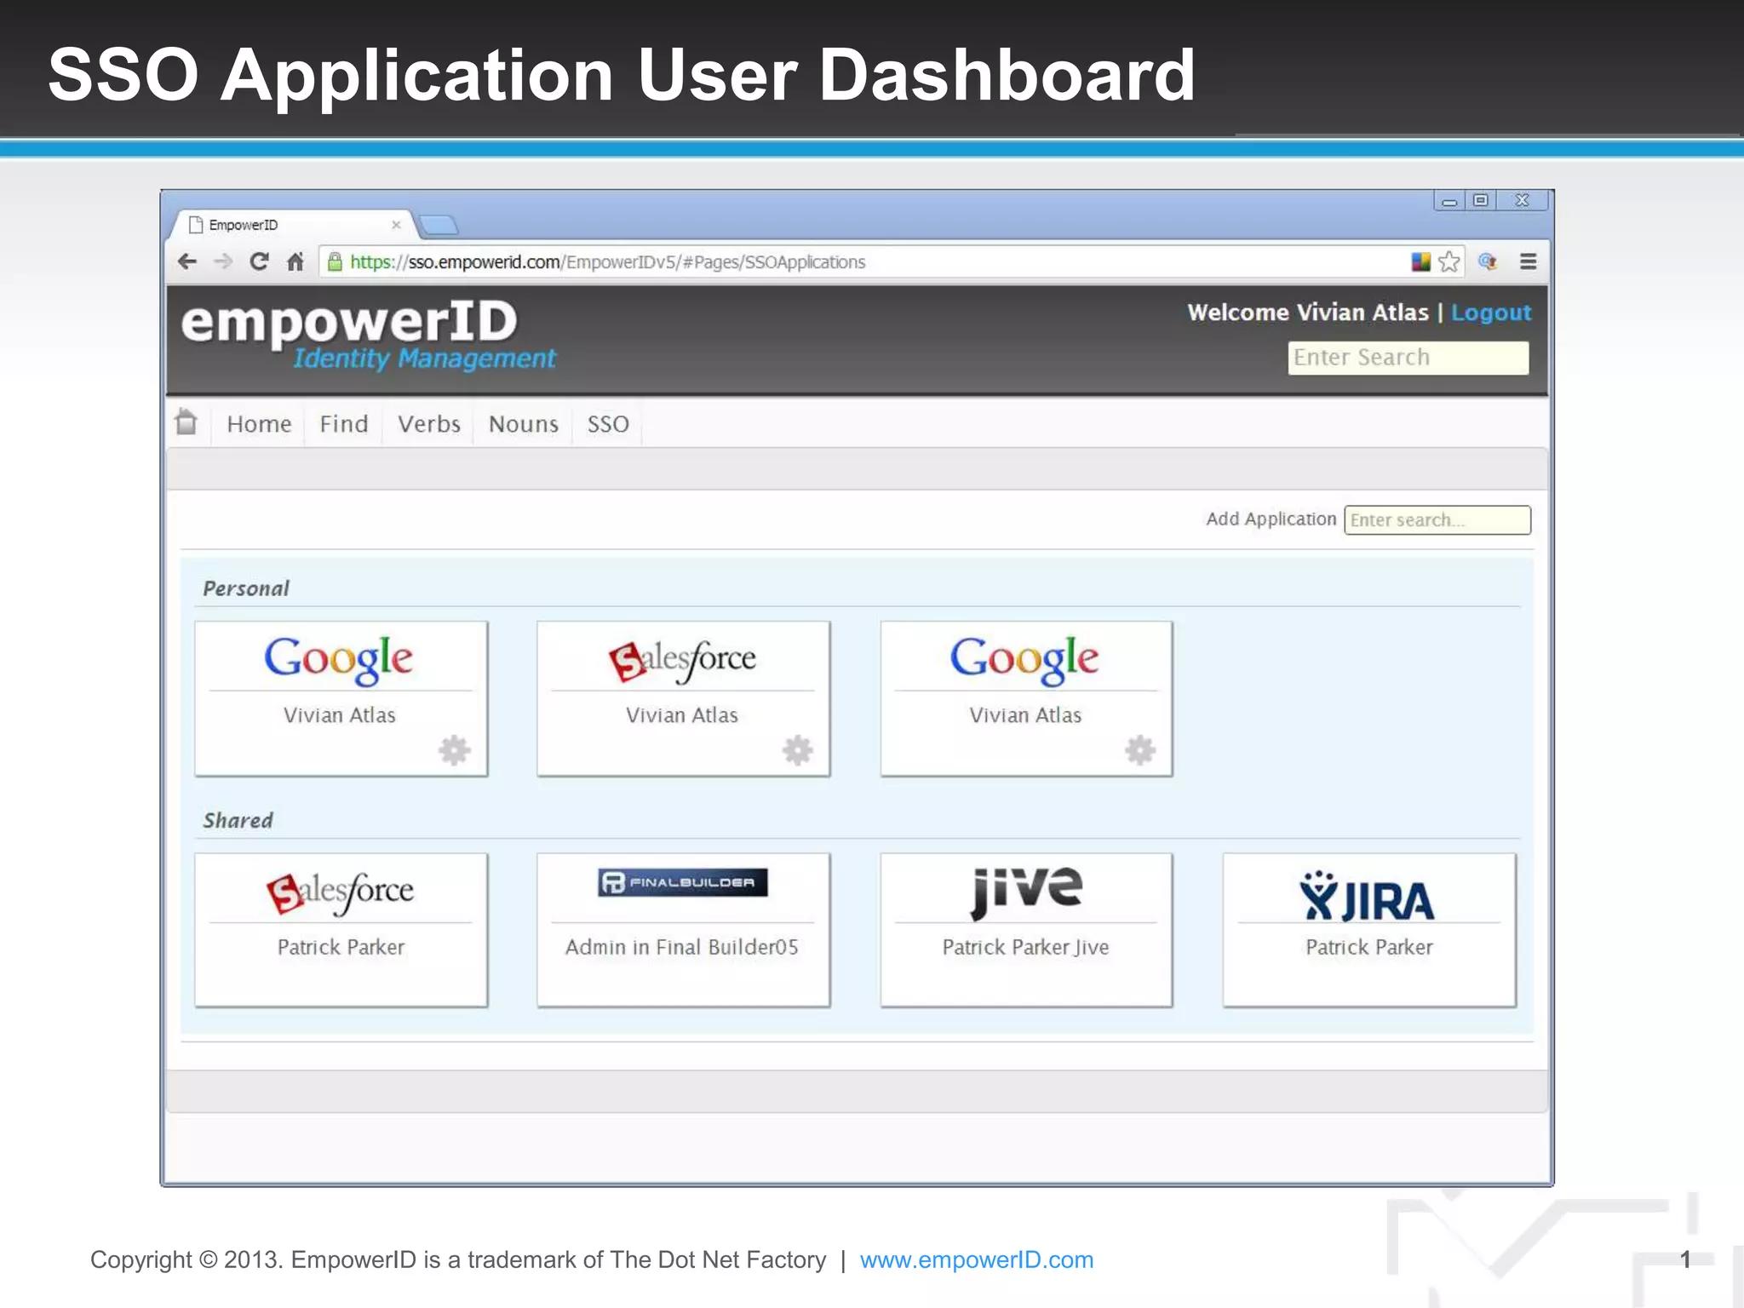Open the Chrome hamburger menu
Image resolution: width=1744 pixels, height=1308 pixels.
1528,261
